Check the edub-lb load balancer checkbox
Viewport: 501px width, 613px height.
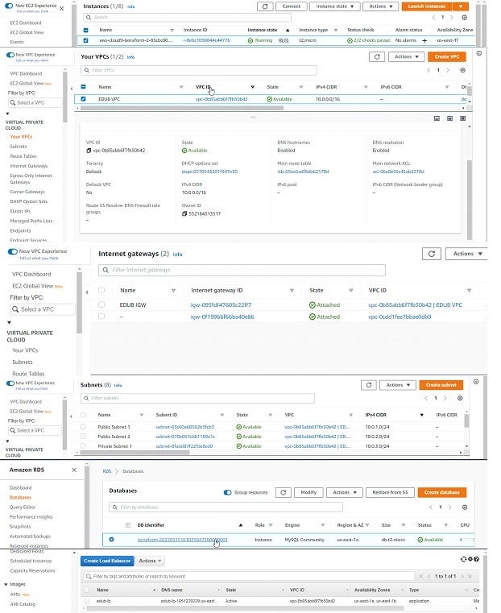tap(87, 601)
